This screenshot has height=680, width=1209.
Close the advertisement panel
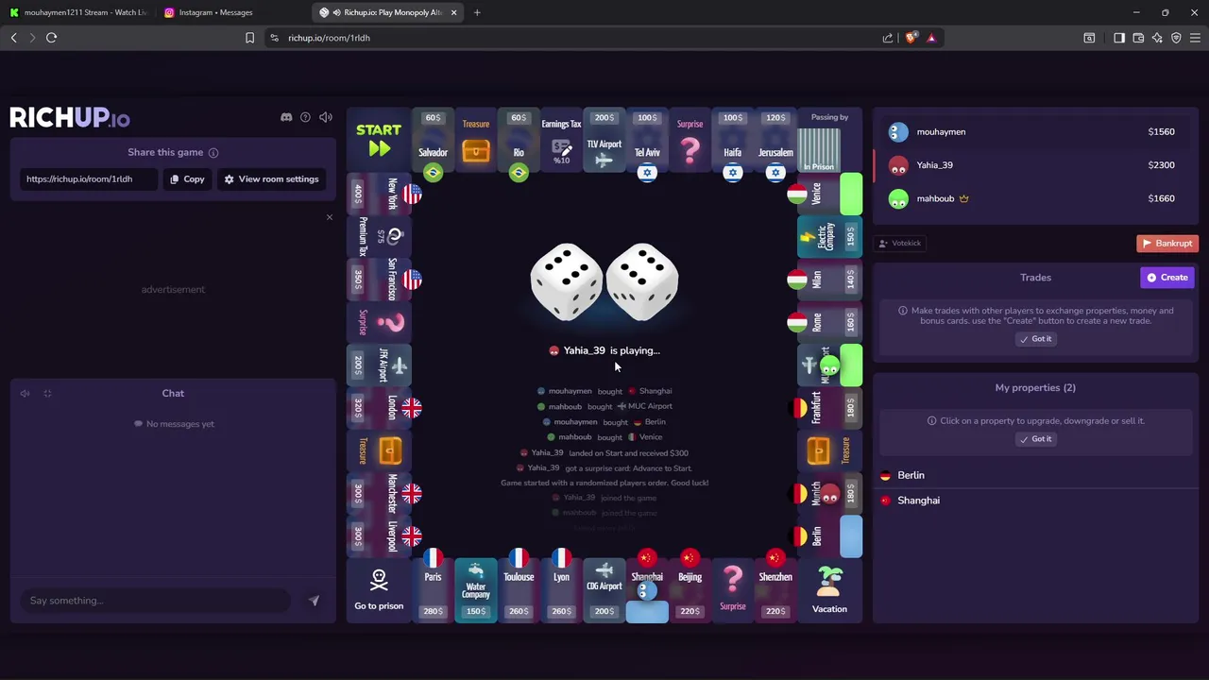pos(329,217)
